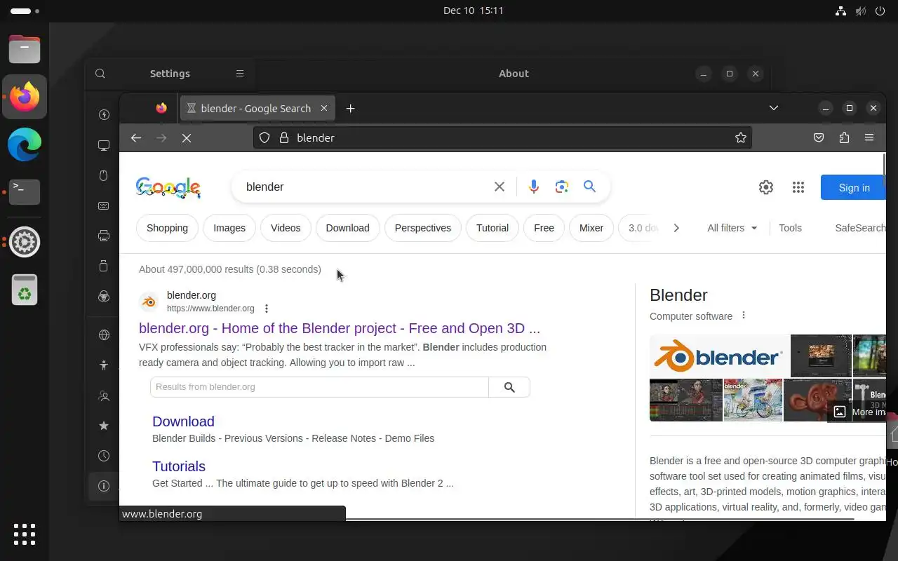Click the magnifier Google search button
Screen dimensions: 898x561
tap(589, 187)
